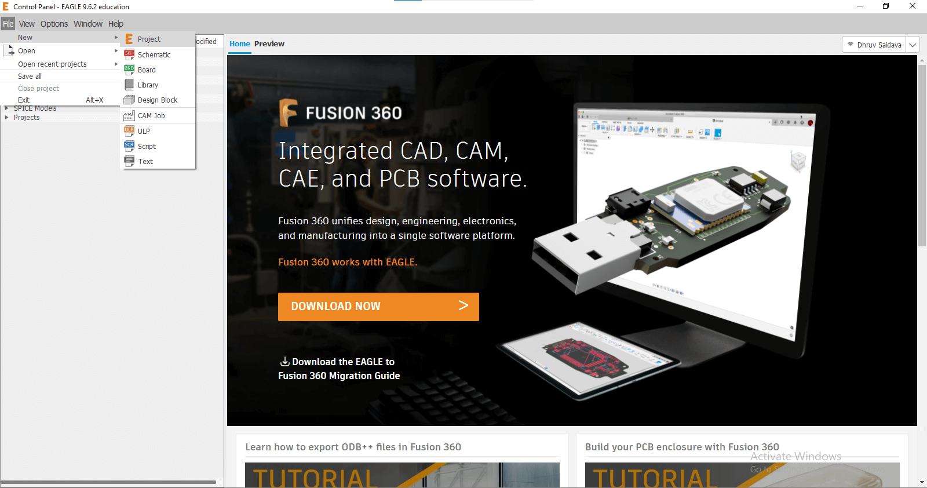The height and width of the screenshot is (488, 927).
Task: Click the Design Block icon
Action: pyautogui.click(x=129, y=100)
